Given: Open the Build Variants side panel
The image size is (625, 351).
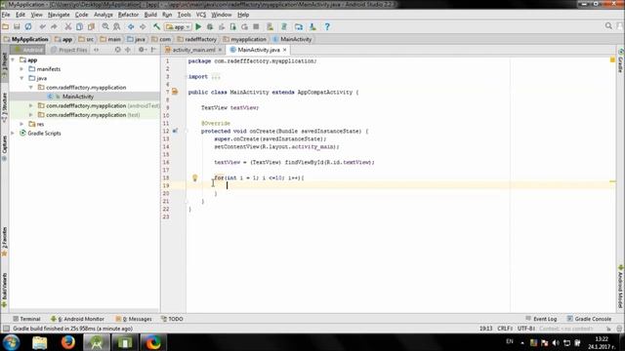Looking at the screenshot, I should pyautogui.click(x=4, y=290).
